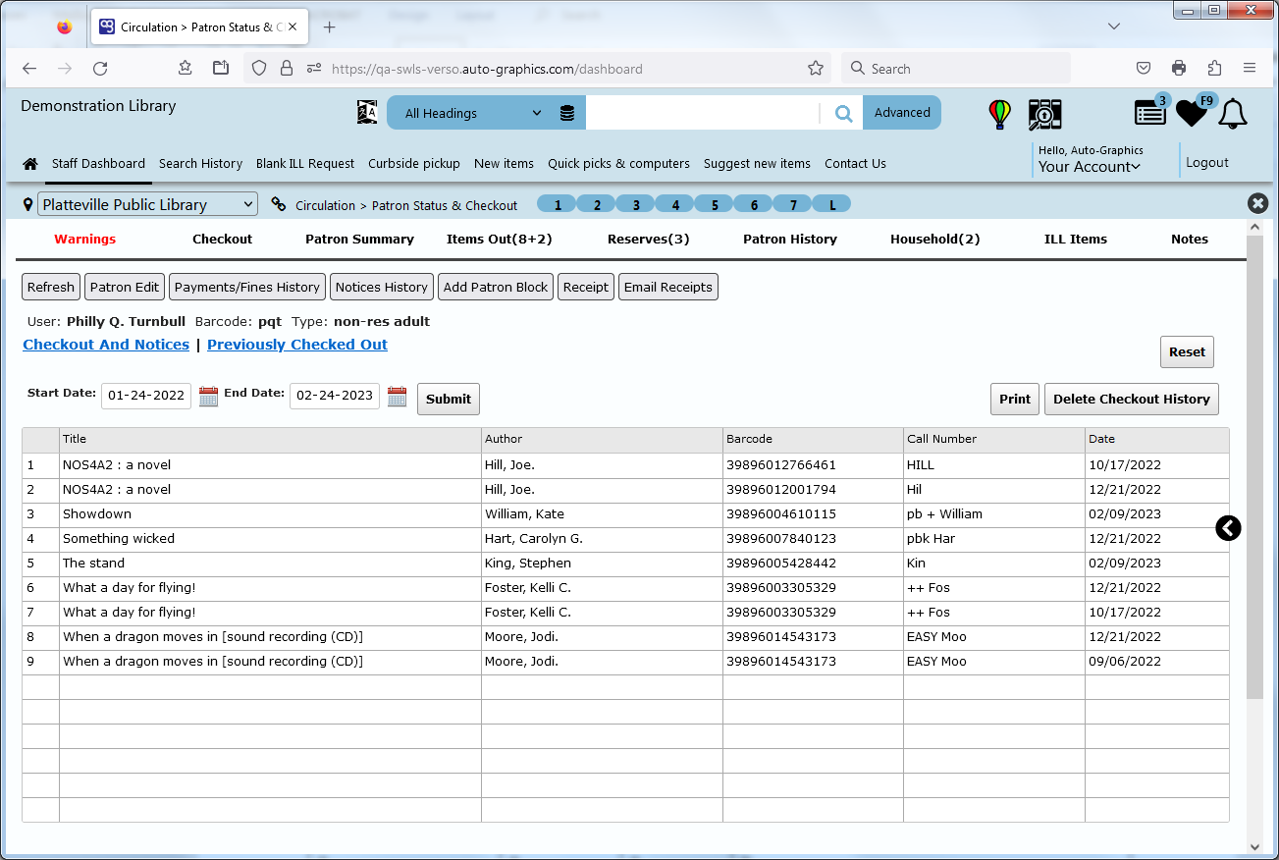Open the translate language icon
The width and height of the screenshot is (1279, 860).
(x=367, y=113)
